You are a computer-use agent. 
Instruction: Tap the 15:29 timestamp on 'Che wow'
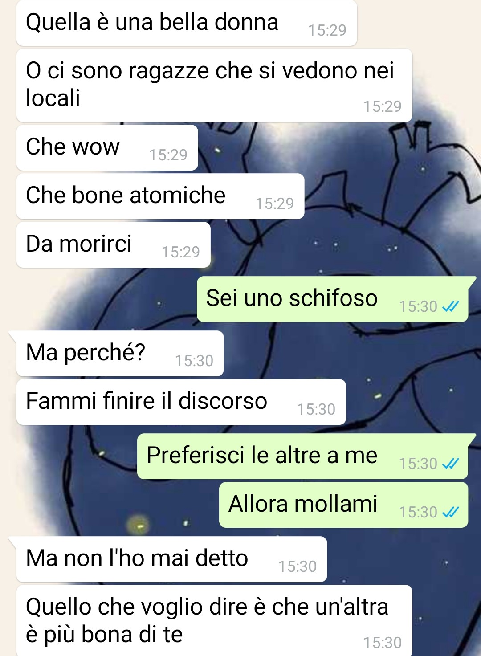(x=168, y=155)
